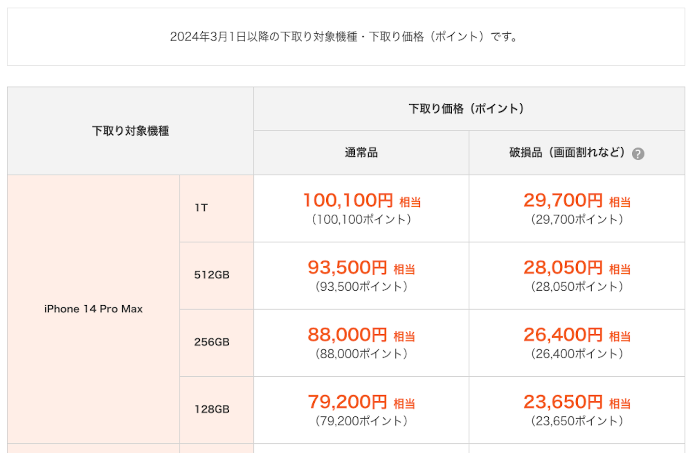
Task: Click the help question mark icon
Action: pyautogui.click(x=638, y=154)
